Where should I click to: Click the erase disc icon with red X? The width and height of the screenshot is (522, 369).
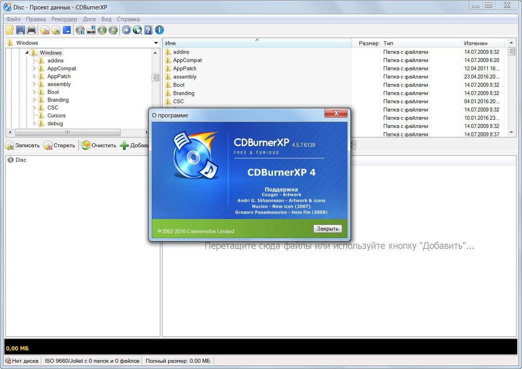click(45, 30)
